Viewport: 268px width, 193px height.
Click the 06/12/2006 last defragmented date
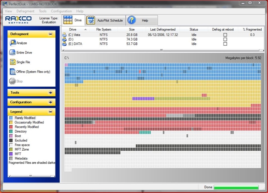pyautogui.click(x=163, y=35)
